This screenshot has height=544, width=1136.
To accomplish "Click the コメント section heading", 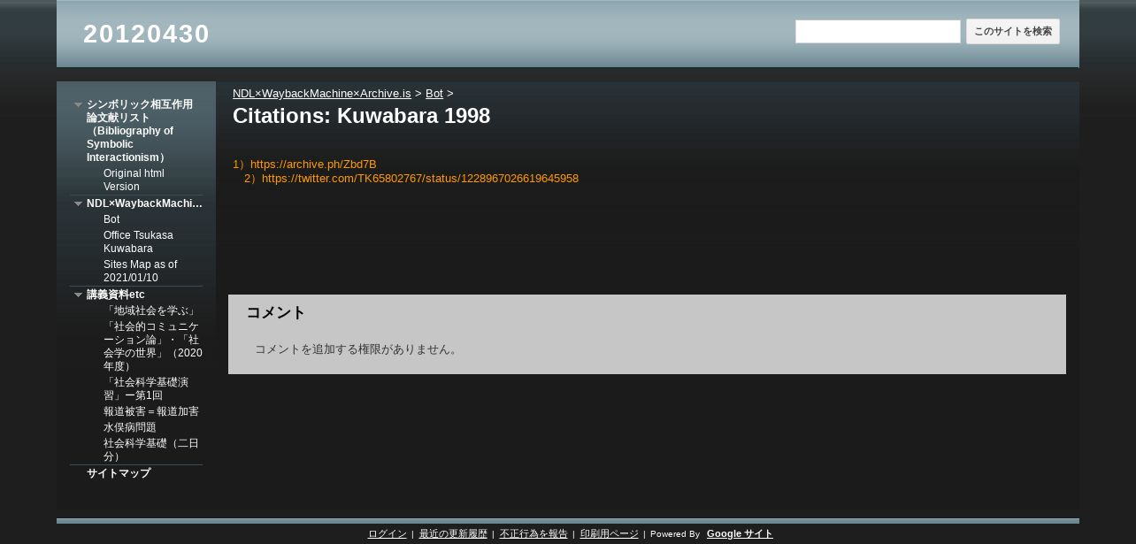I will point(276,312).
